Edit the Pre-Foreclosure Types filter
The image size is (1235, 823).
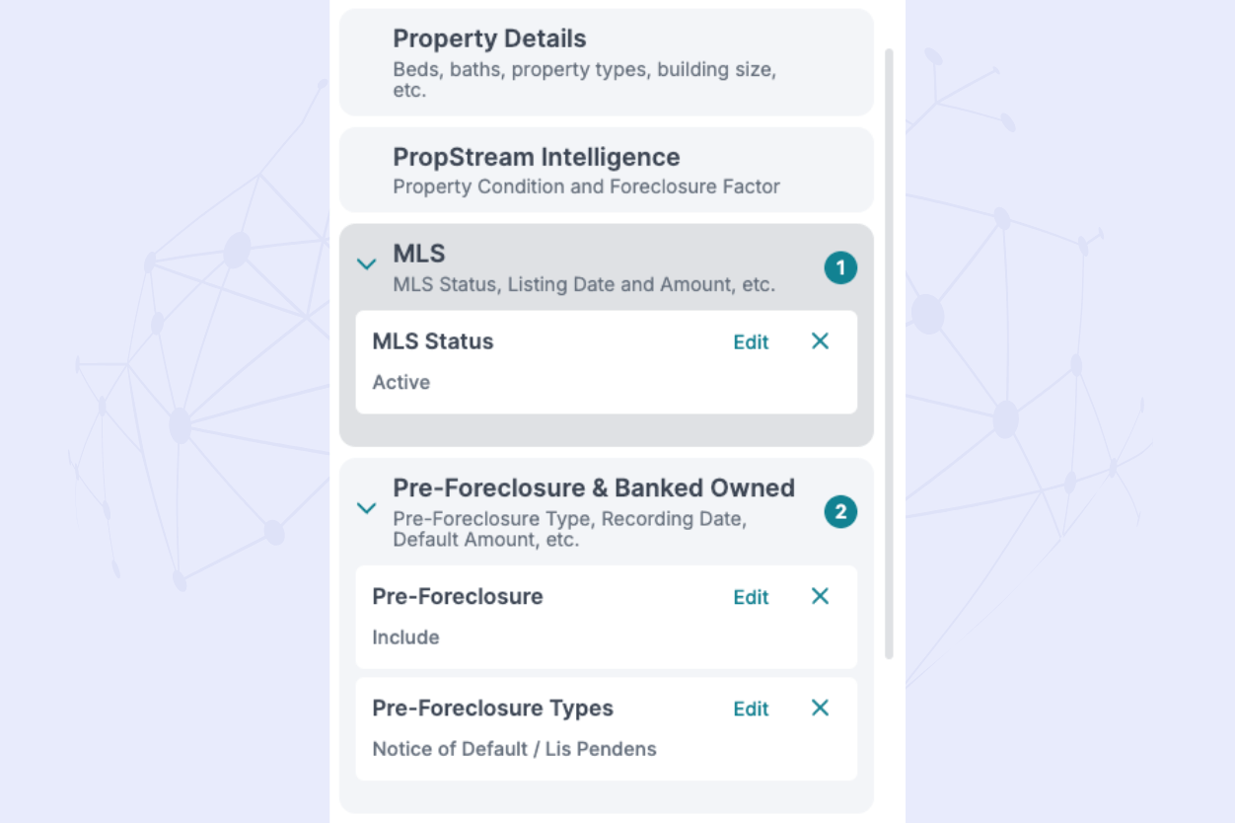(x=751, y=709)
